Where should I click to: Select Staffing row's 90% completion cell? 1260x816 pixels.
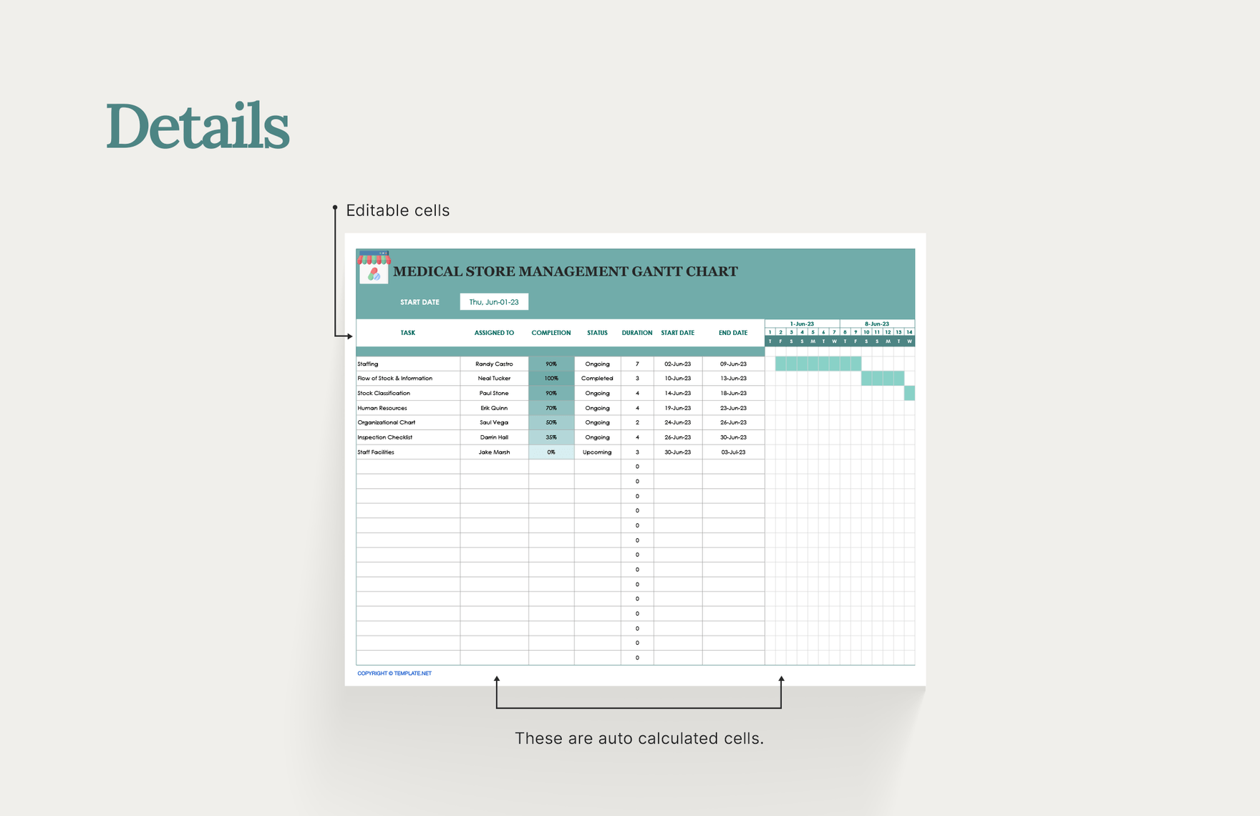click(x=551, y=364)
